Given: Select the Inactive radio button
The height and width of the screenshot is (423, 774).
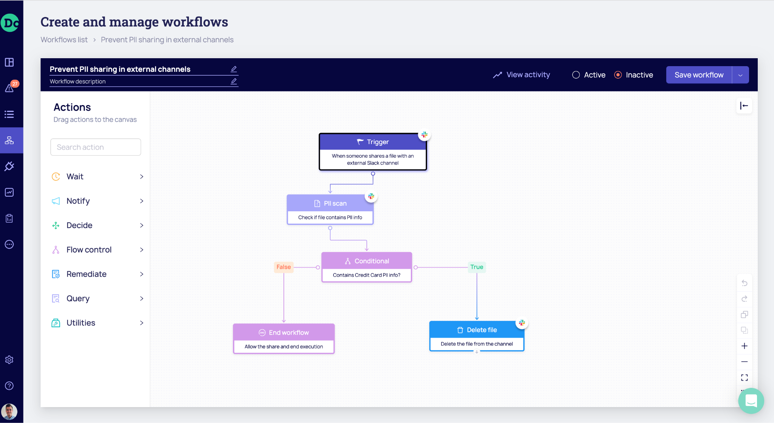Looking at the screenshot, I should [618, 75].
